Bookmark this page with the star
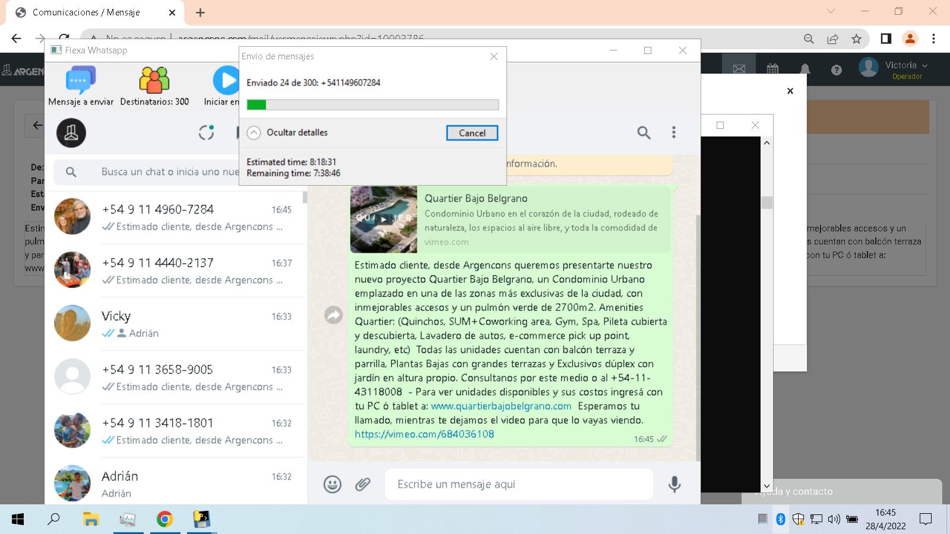Viewport: 950px width, 534px height. tap(856, 39)
